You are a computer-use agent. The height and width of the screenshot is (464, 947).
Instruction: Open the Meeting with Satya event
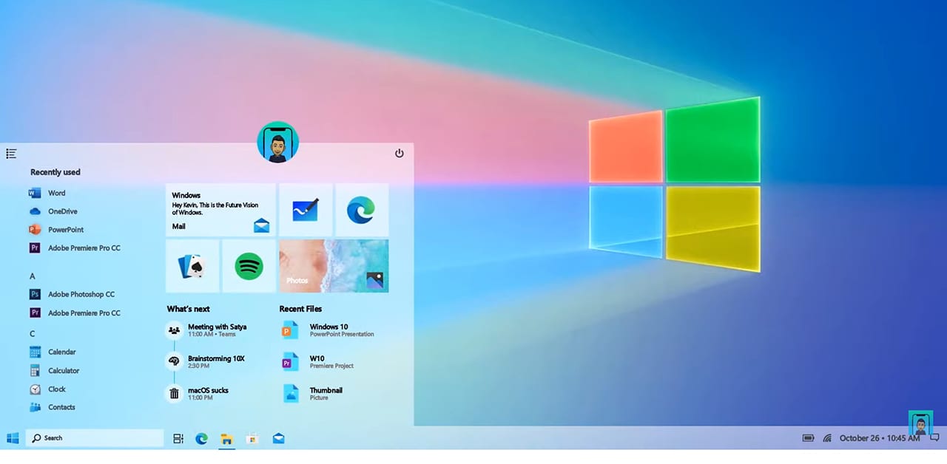pos(207,330)
